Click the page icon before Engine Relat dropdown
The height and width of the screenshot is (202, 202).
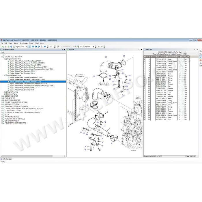click(x=14, y=46)
